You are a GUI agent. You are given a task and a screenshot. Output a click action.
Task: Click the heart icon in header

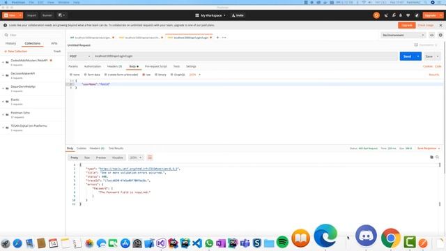tap(408, 15)
